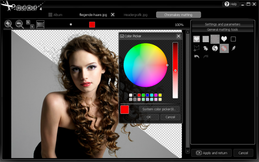The height and width of the screenshot is (162, 259).
Task: Choose the gray scribble brush tool
Action: click(206, 48)
